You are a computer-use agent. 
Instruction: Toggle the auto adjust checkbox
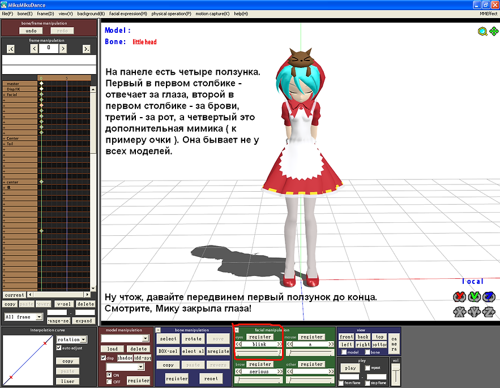click(x=59, y=347)
